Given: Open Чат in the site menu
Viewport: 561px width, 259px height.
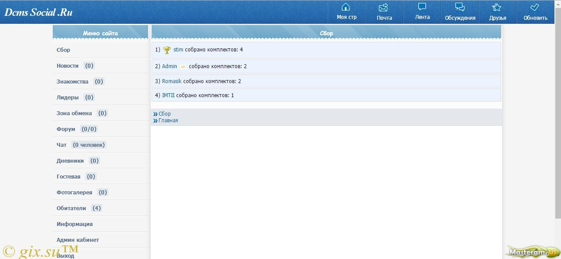Looking at the screenshot, I should tap(62, 145).
